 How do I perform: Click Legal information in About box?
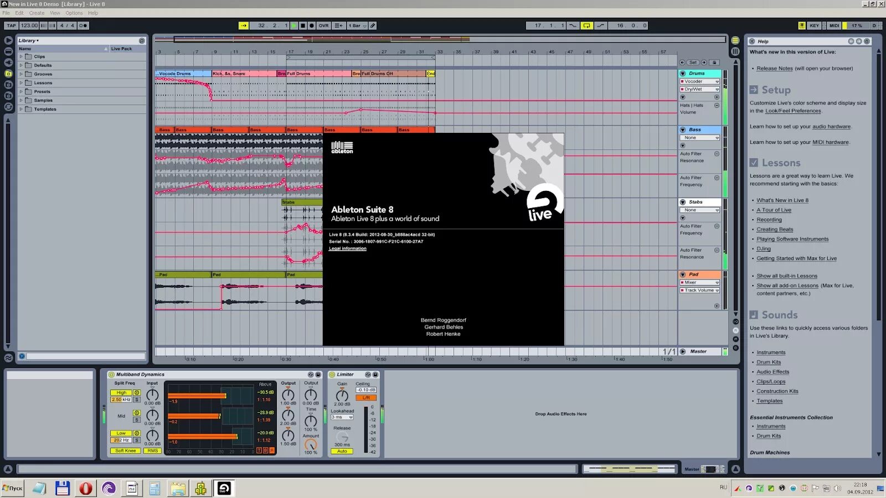point(348,248)
